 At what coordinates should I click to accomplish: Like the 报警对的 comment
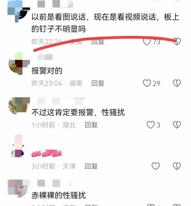[147, 83]
